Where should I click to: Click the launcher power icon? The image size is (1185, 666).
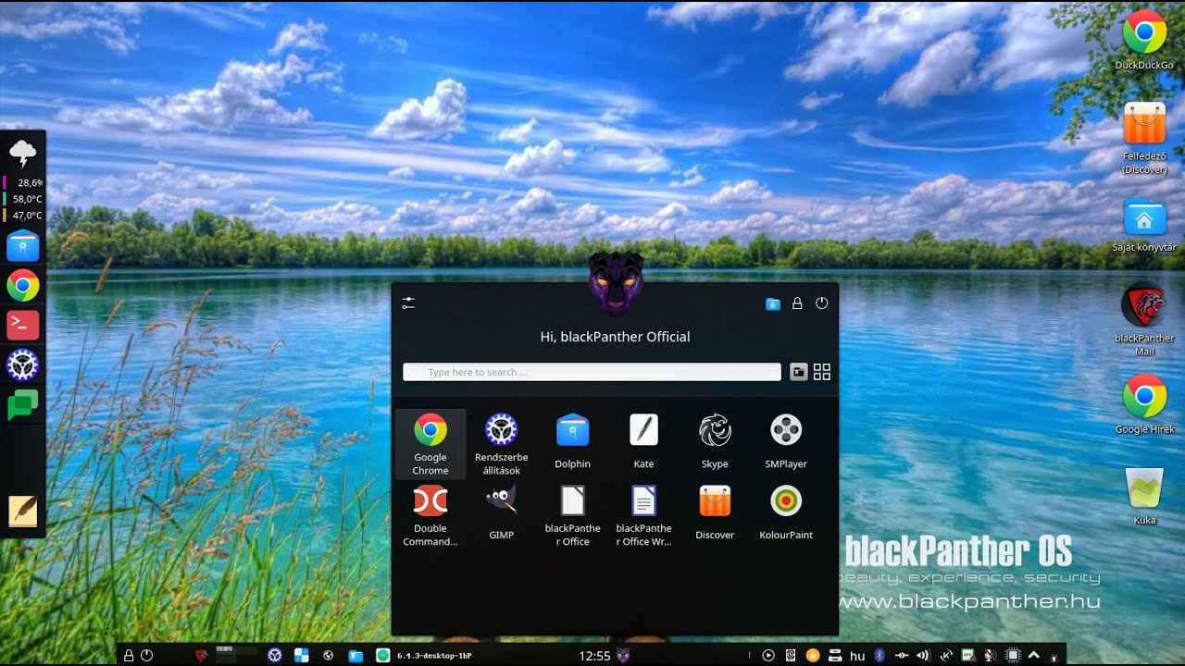point(821,303)
